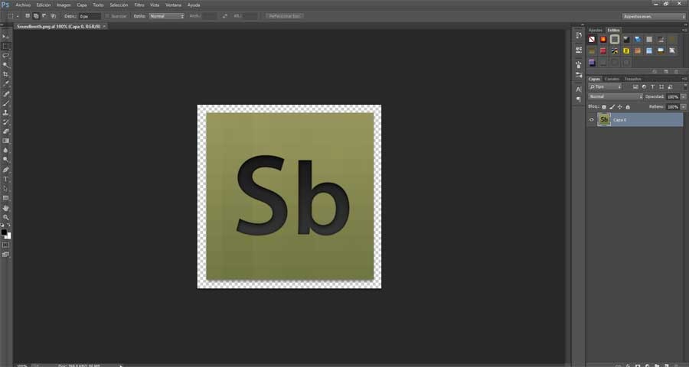The height and width of the screenshot is (367, 689).
Task: Select the Horizontal Type tool
Action: (x=5, y=179)
